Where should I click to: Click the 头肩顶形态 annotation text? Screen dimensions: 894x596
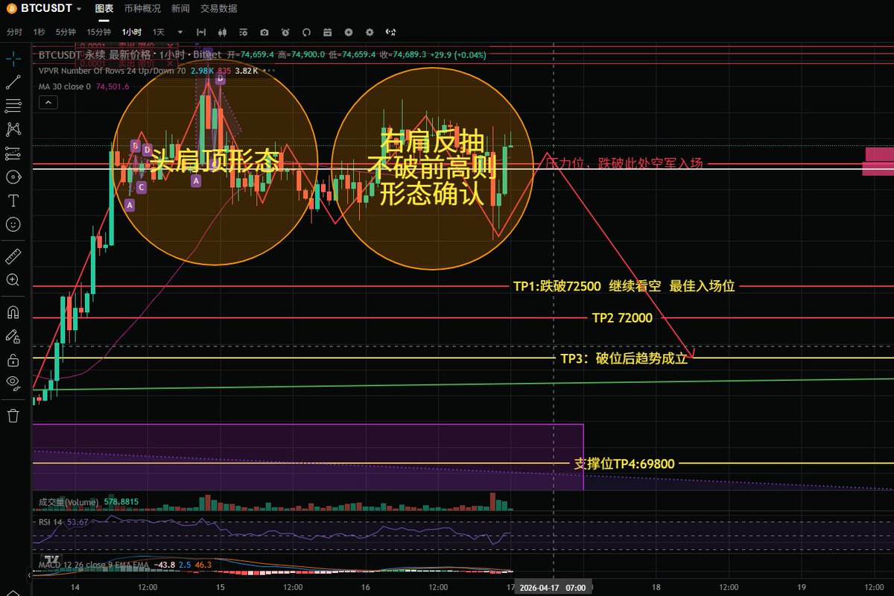[215, 162]
